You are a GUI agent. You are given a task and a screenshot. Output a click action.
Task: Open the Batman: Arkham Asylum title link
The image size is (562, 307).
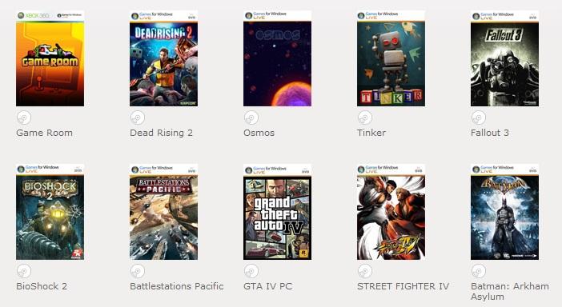510,291
